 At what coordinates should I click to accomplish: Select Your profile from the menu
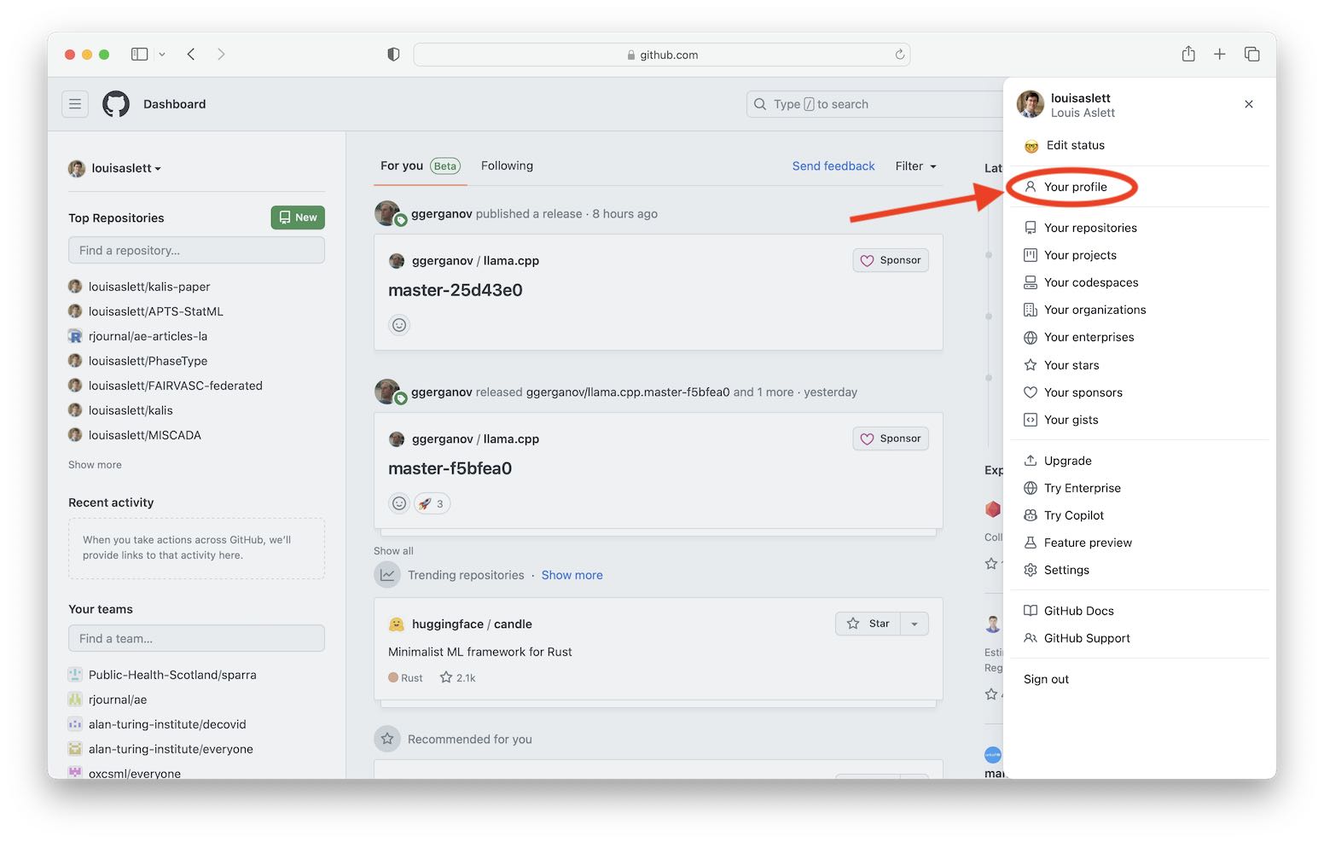(x=1074, y=187)
